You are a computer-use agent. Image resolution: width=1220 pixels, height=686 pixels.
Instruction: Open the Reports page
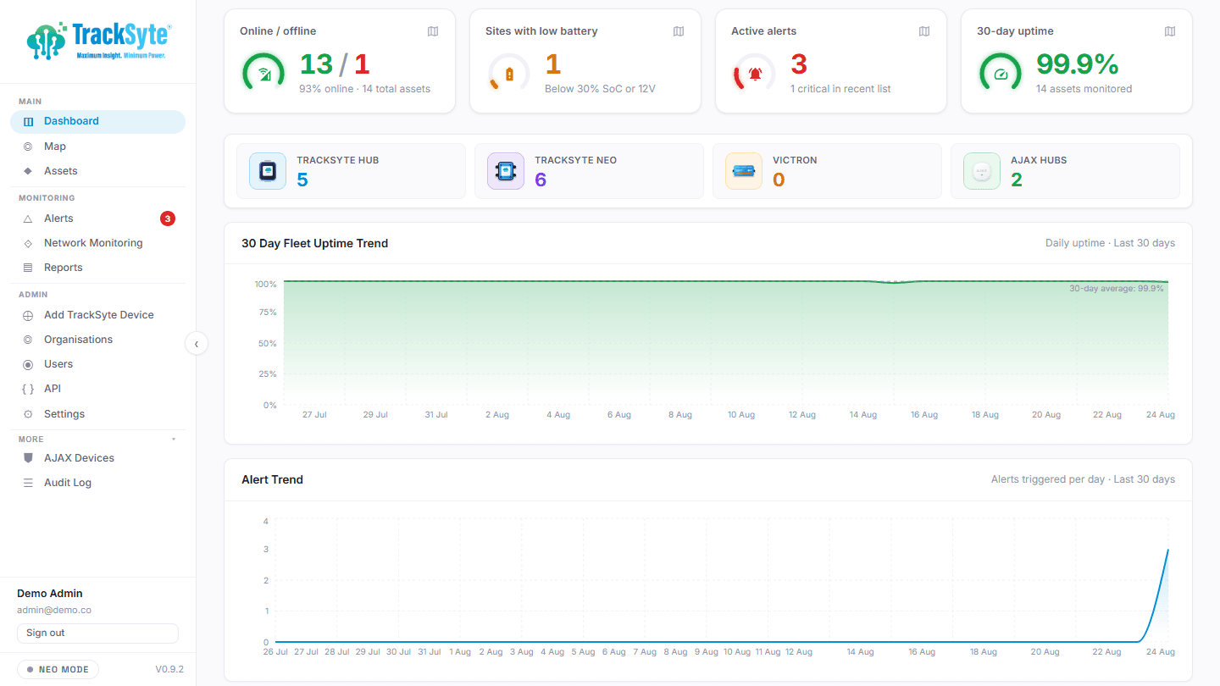97,268
